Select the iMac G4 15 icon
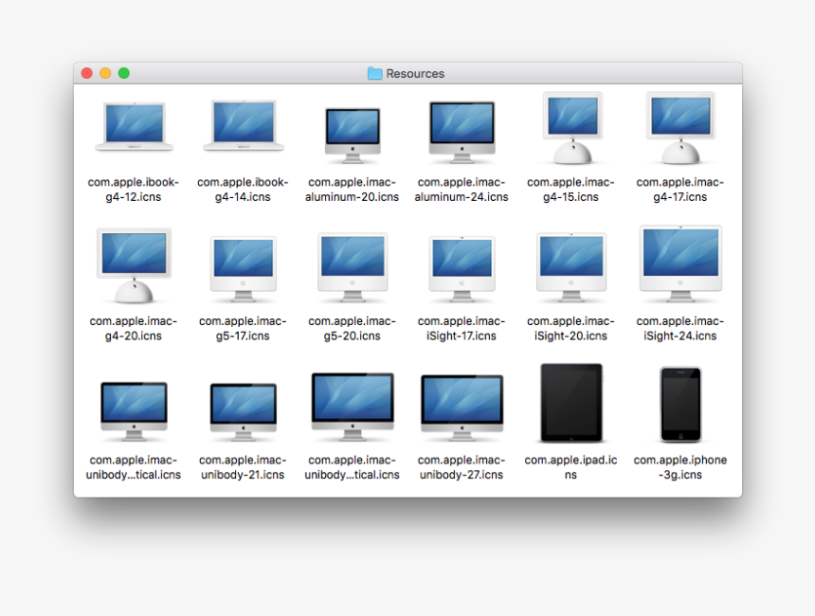This screenshot has width=815, height=616. 572,128
